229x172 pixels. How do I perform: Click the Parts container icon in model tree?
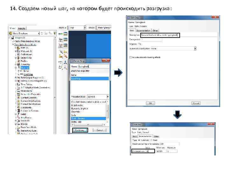click(18, 48)
